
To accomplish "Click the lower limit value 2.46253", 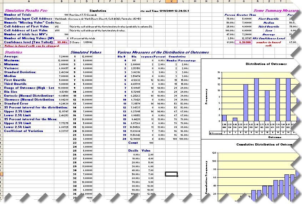I will [64, 115].
